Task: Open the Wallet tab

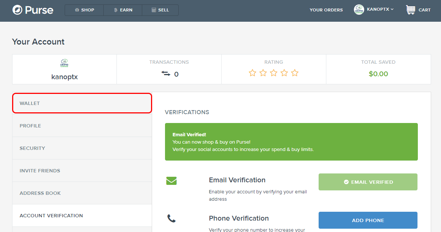Action: click(x=82, y=103)
